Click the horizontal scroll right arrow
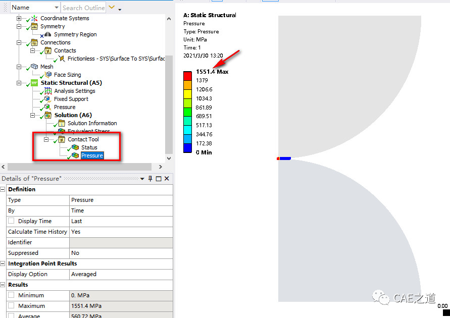The width and height of the screenshot is (450, 318). (161, 167)
